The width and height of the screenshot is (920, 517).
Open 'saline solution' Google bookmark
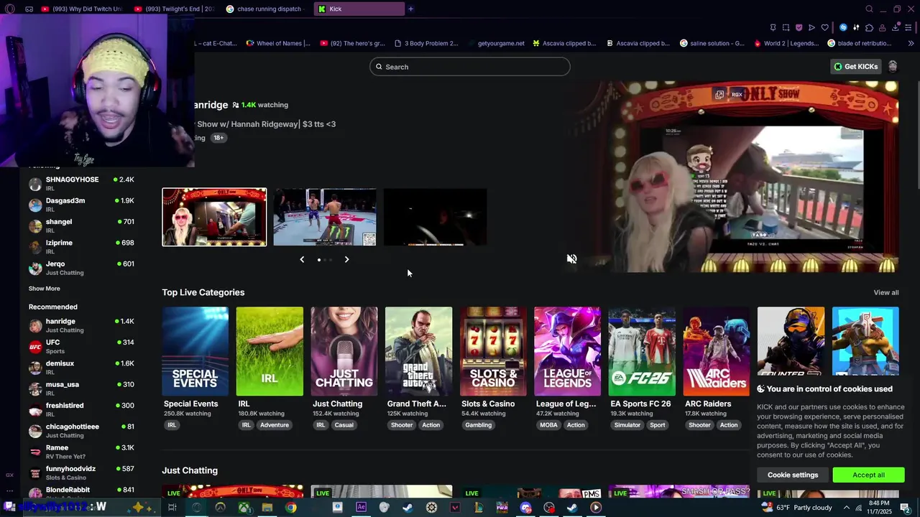712,43
